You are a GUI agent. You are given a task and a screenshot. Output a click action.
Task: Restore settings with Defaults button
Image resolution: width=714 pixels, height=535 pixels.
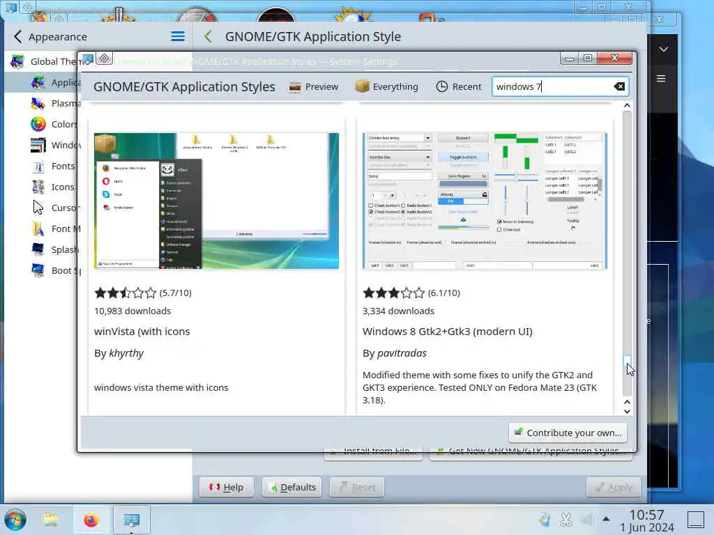(x=292, y=487)
